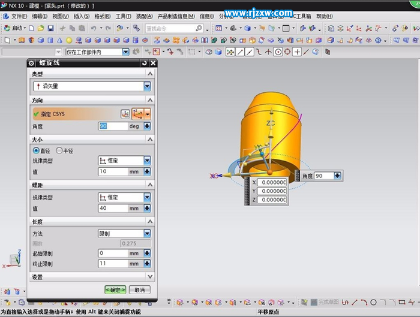Open the 仅在工作部件内 selection scope dropdown

125,52
